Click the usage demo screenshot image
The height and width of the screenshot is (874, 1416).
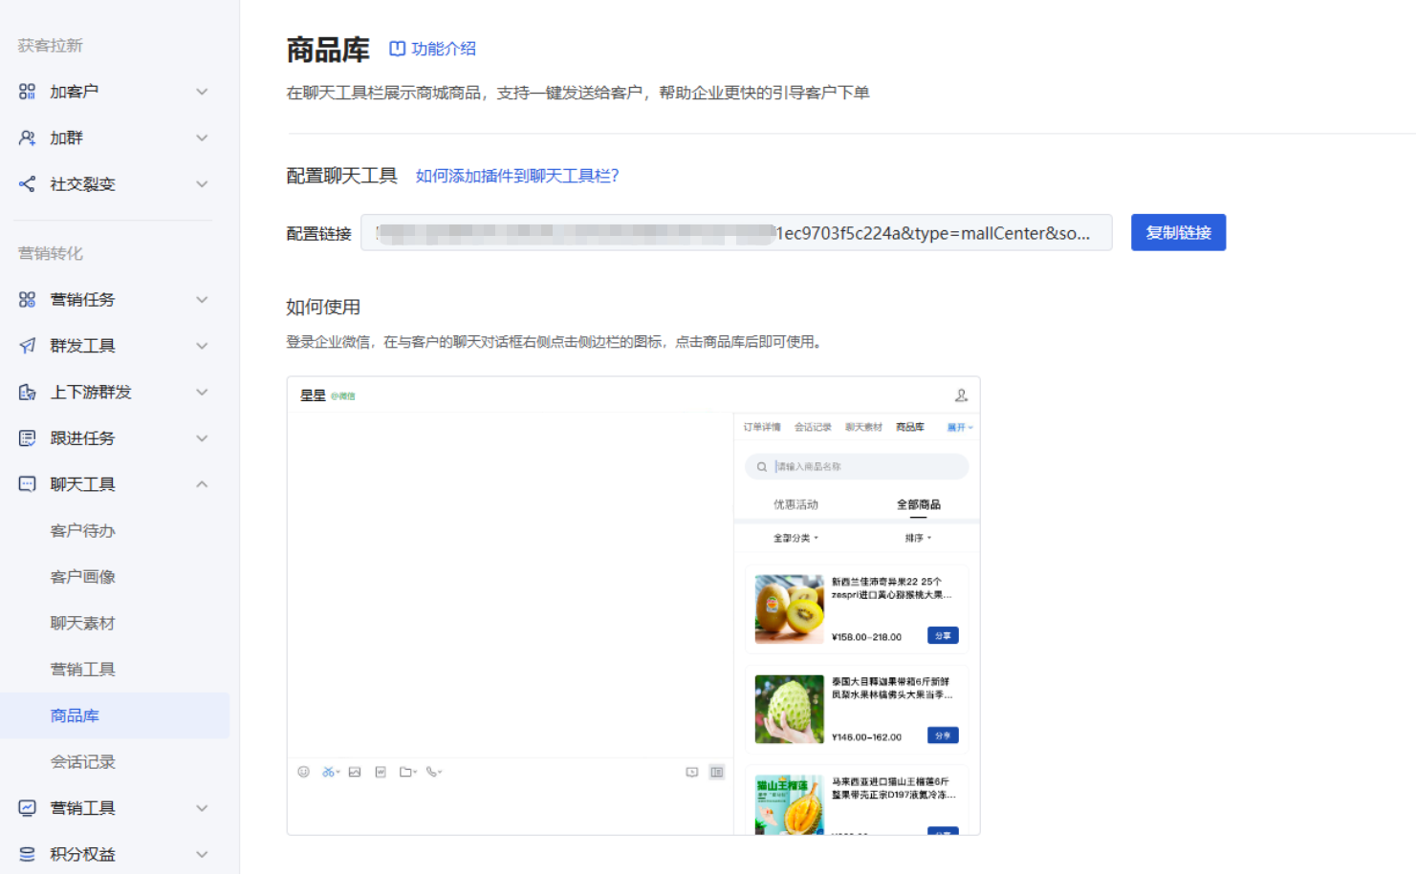[x=633, y=606]
